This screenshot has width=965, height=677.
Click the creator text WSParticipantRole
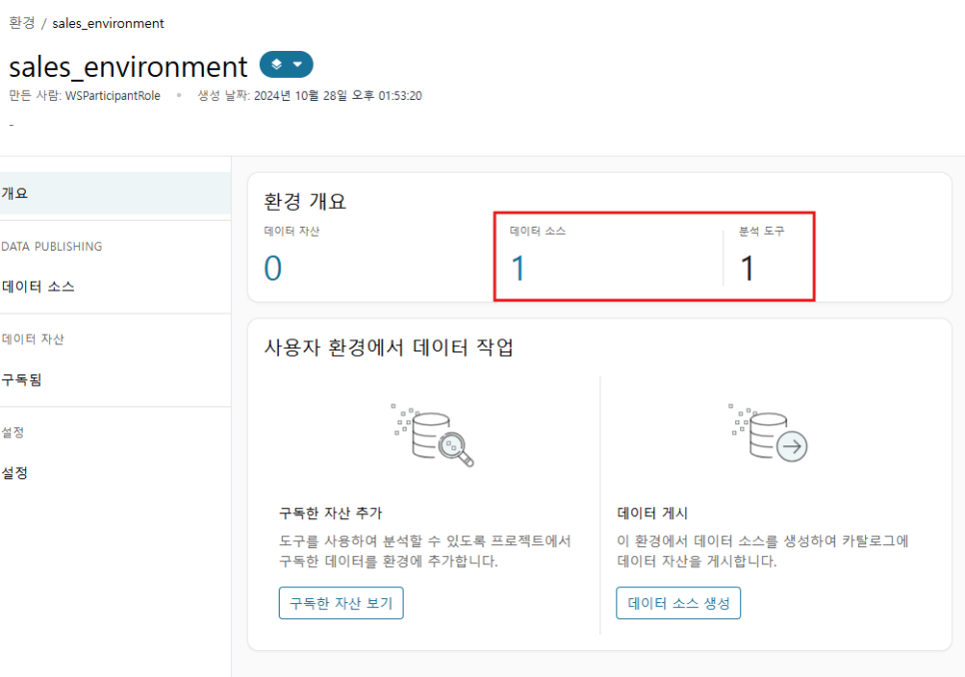point(113,96)
